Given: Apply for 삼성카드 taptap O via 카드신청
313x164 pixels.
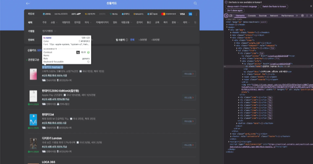Looking at the screenshot, I should tap(189, 74).
